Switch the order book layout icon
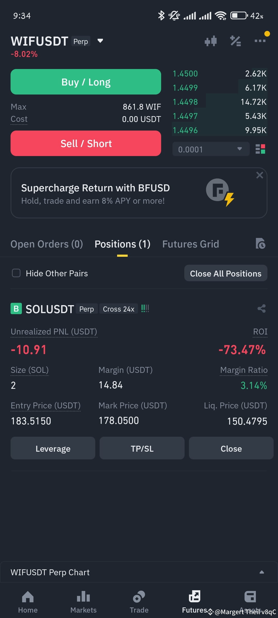The width and height of the screenshot is (278, 618). [x=260, y=149]
